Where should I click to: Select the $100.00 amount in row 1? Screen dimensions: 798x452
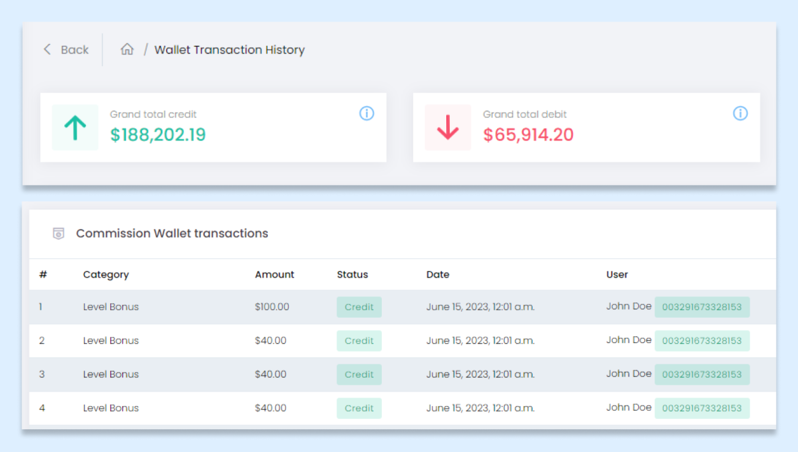(272, 307)
